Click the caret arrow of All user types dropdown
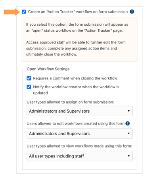This screenshot has height=176, width=159. [128, 156]
